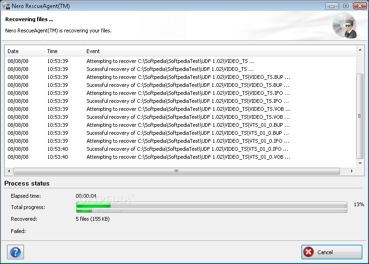Select the Attempting to recover VTS_01_0.IFO row
The height and width of the screenshot is (264, 369).
[x=180, y=141]
